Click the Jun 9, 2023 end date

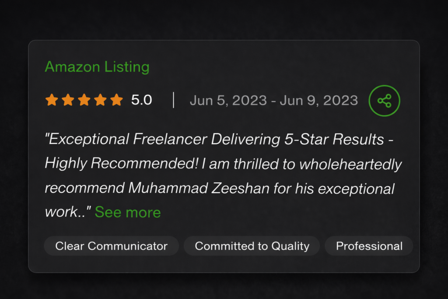[x=319, y=100]
